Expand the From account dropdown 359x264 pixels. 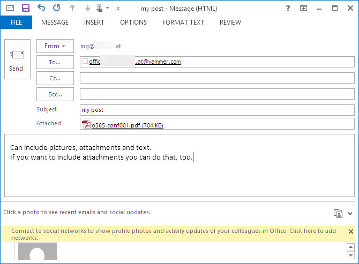(x=55, y=46)
